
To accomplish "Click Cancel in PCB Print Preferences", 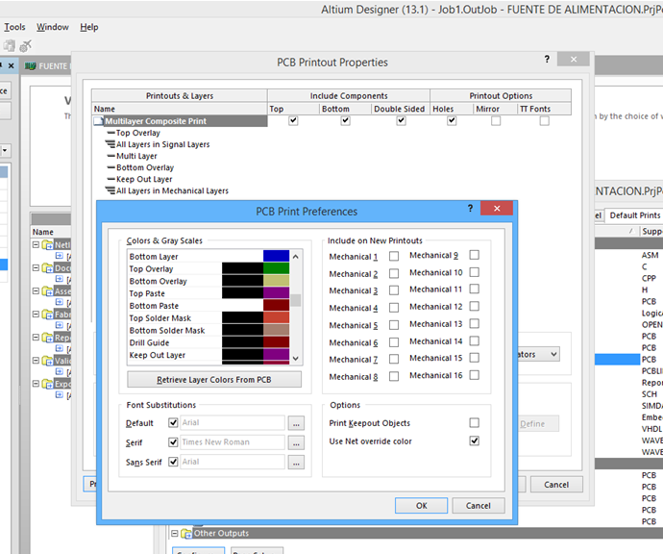I will click(x=479, y=506).
